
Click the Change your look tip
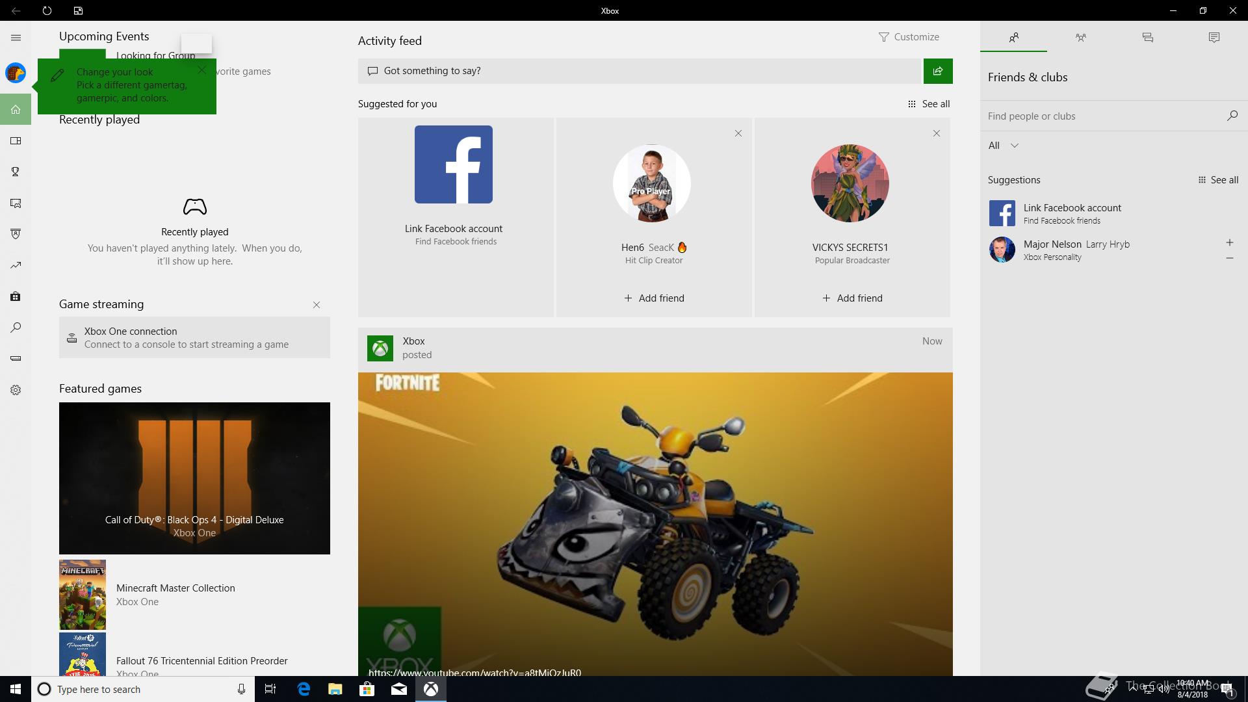coord(127,85)
